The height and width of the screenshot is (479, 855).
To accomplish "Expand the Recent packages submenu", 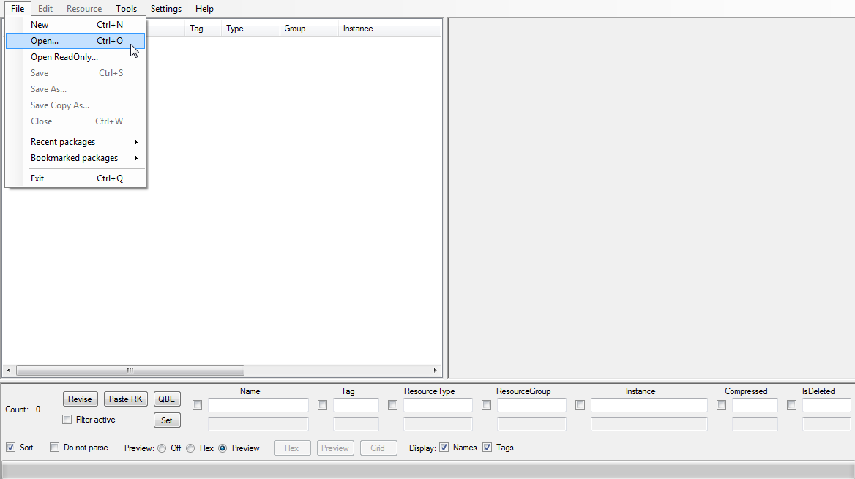I will tap(75, 142).
